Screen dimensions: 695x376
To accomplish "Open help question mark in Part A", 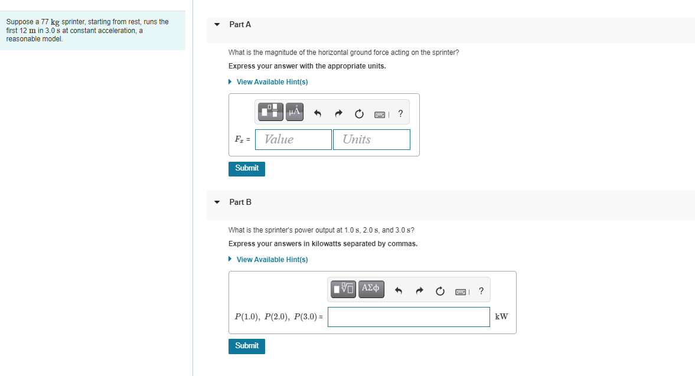I will point(401,113).
